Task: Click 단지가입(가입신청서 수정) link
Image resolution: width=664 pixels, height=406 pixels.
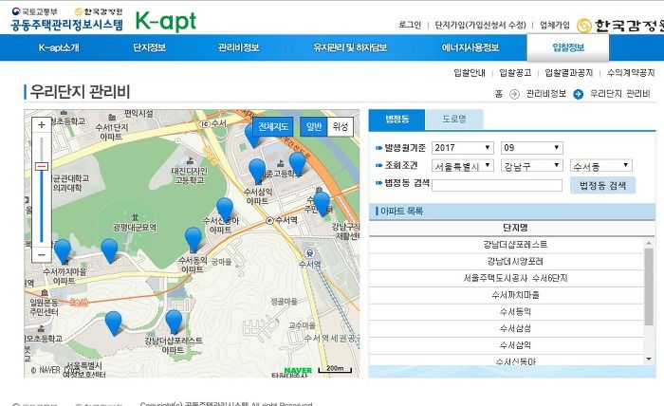Action: [480, 25]
